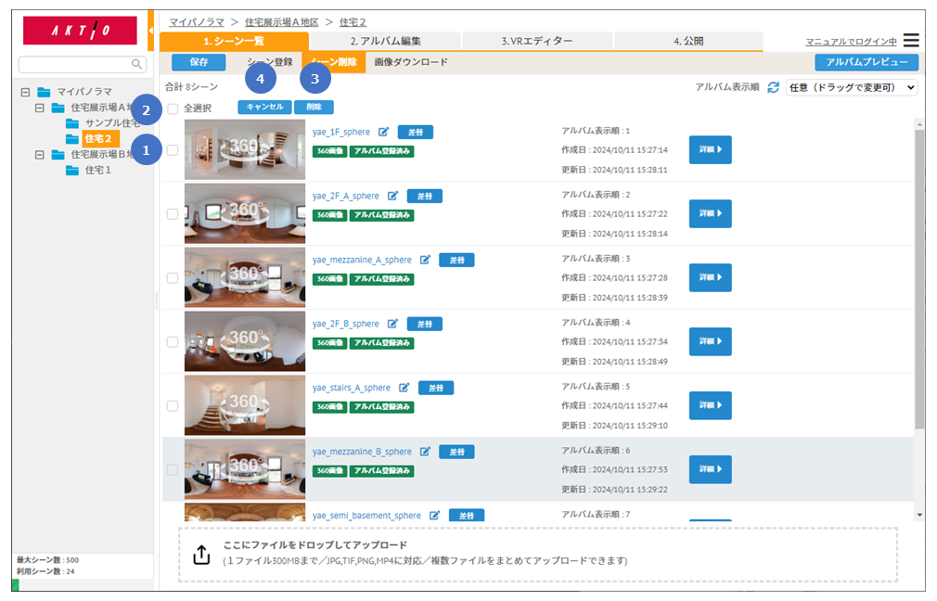Image resolution: width=937 pixels, height=601 pixels.
Task: Click the search magnifier icon in sidebar
Action: [137, 64]
